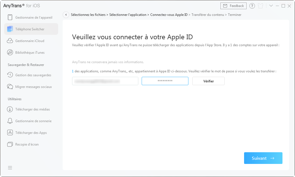
Task: Click the device phone icon in the sidebar
Action: point(10,17)
